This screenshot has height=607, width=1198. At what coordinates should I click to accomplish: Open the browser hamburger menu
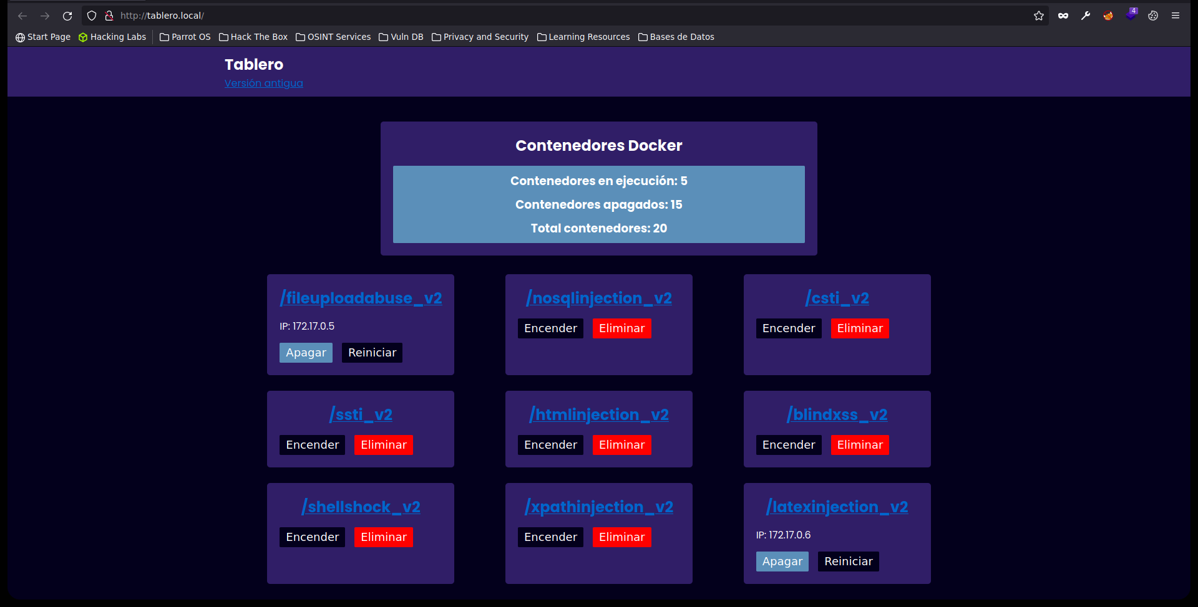[x=1176, y=15]
